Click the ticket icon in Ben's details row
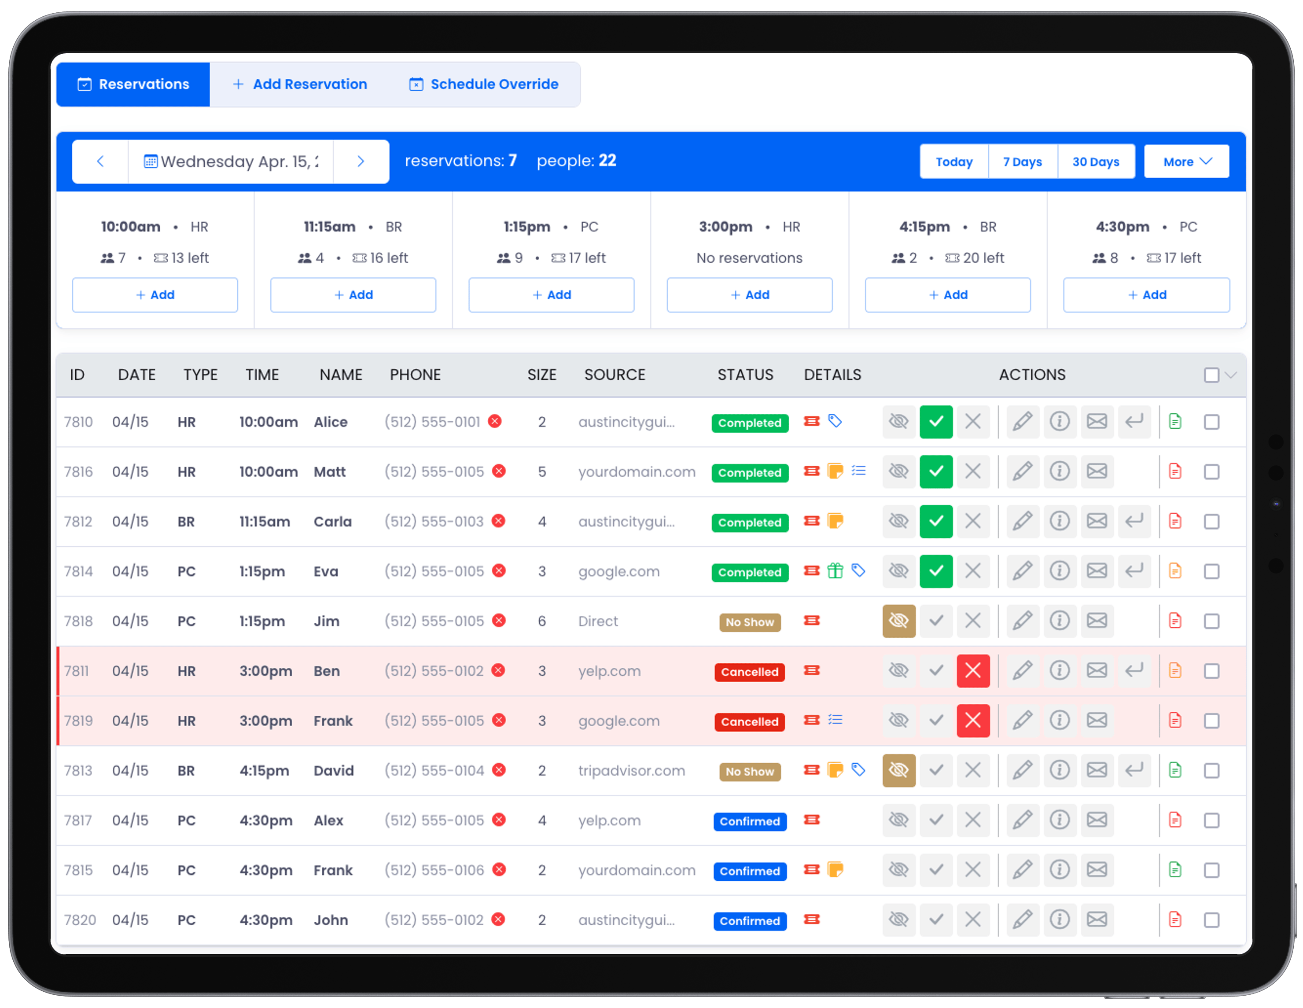Screen dimensions: 1303x1008 click(811, 670)
